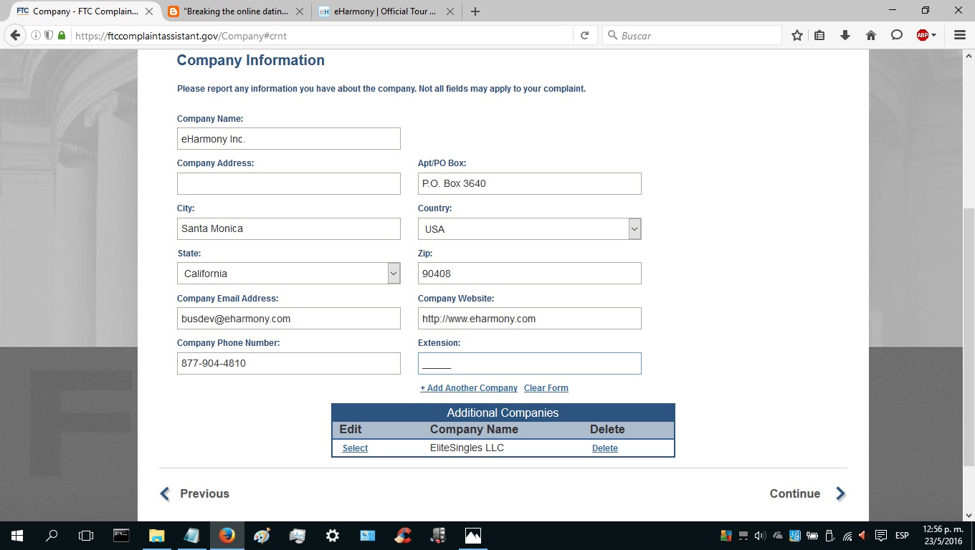Screen dimensions: 975x550
Task: Open the CCleaner taskbar icon
Action: [402, 535]
